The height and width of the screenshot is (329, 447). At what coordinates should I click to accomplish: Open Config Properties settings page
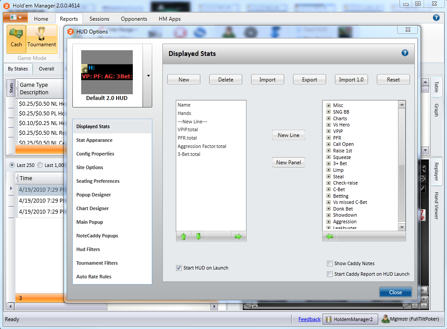(x=112, y=154)
